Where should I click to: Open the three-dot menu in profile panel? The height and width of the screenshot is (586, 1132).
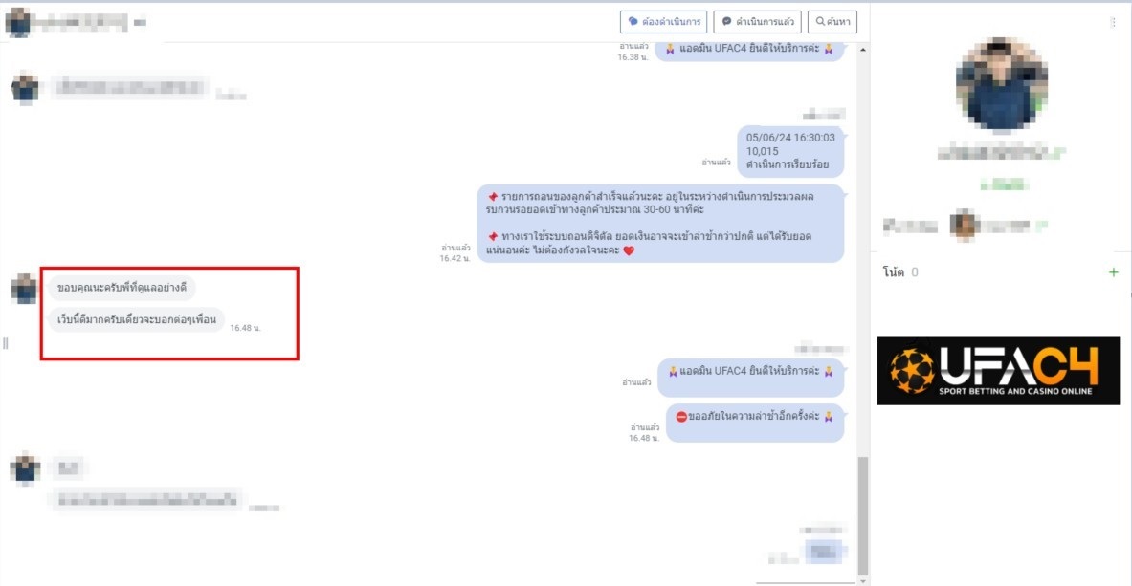1113,22
